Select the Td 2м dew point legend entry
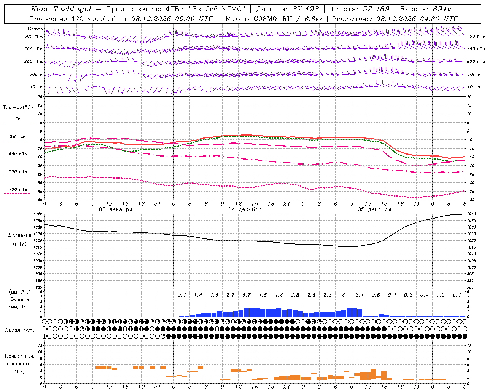The width and height of the screenshot is (487, 390). click(18, 136)
